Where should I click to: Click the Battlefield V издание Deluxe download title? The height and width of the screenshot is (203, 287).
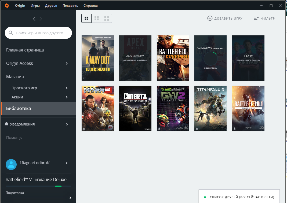36,179
